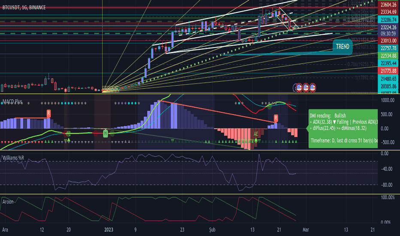Viewport: 400px width, 236px height.
Task: Click the 2023 label on time axis
Action: click(109, 230)
